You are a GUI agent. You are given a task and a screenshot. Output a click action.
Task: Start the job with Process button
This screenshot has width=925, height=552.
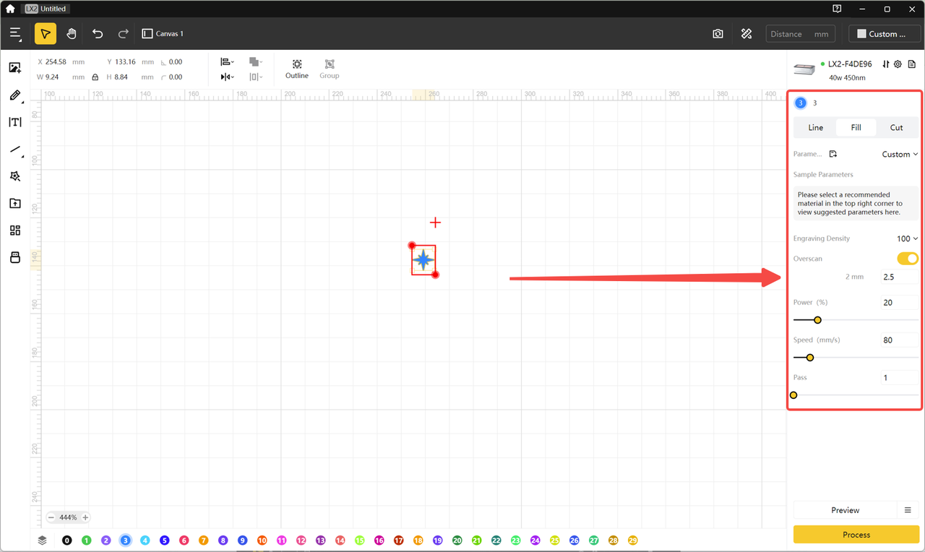point(856,535)
